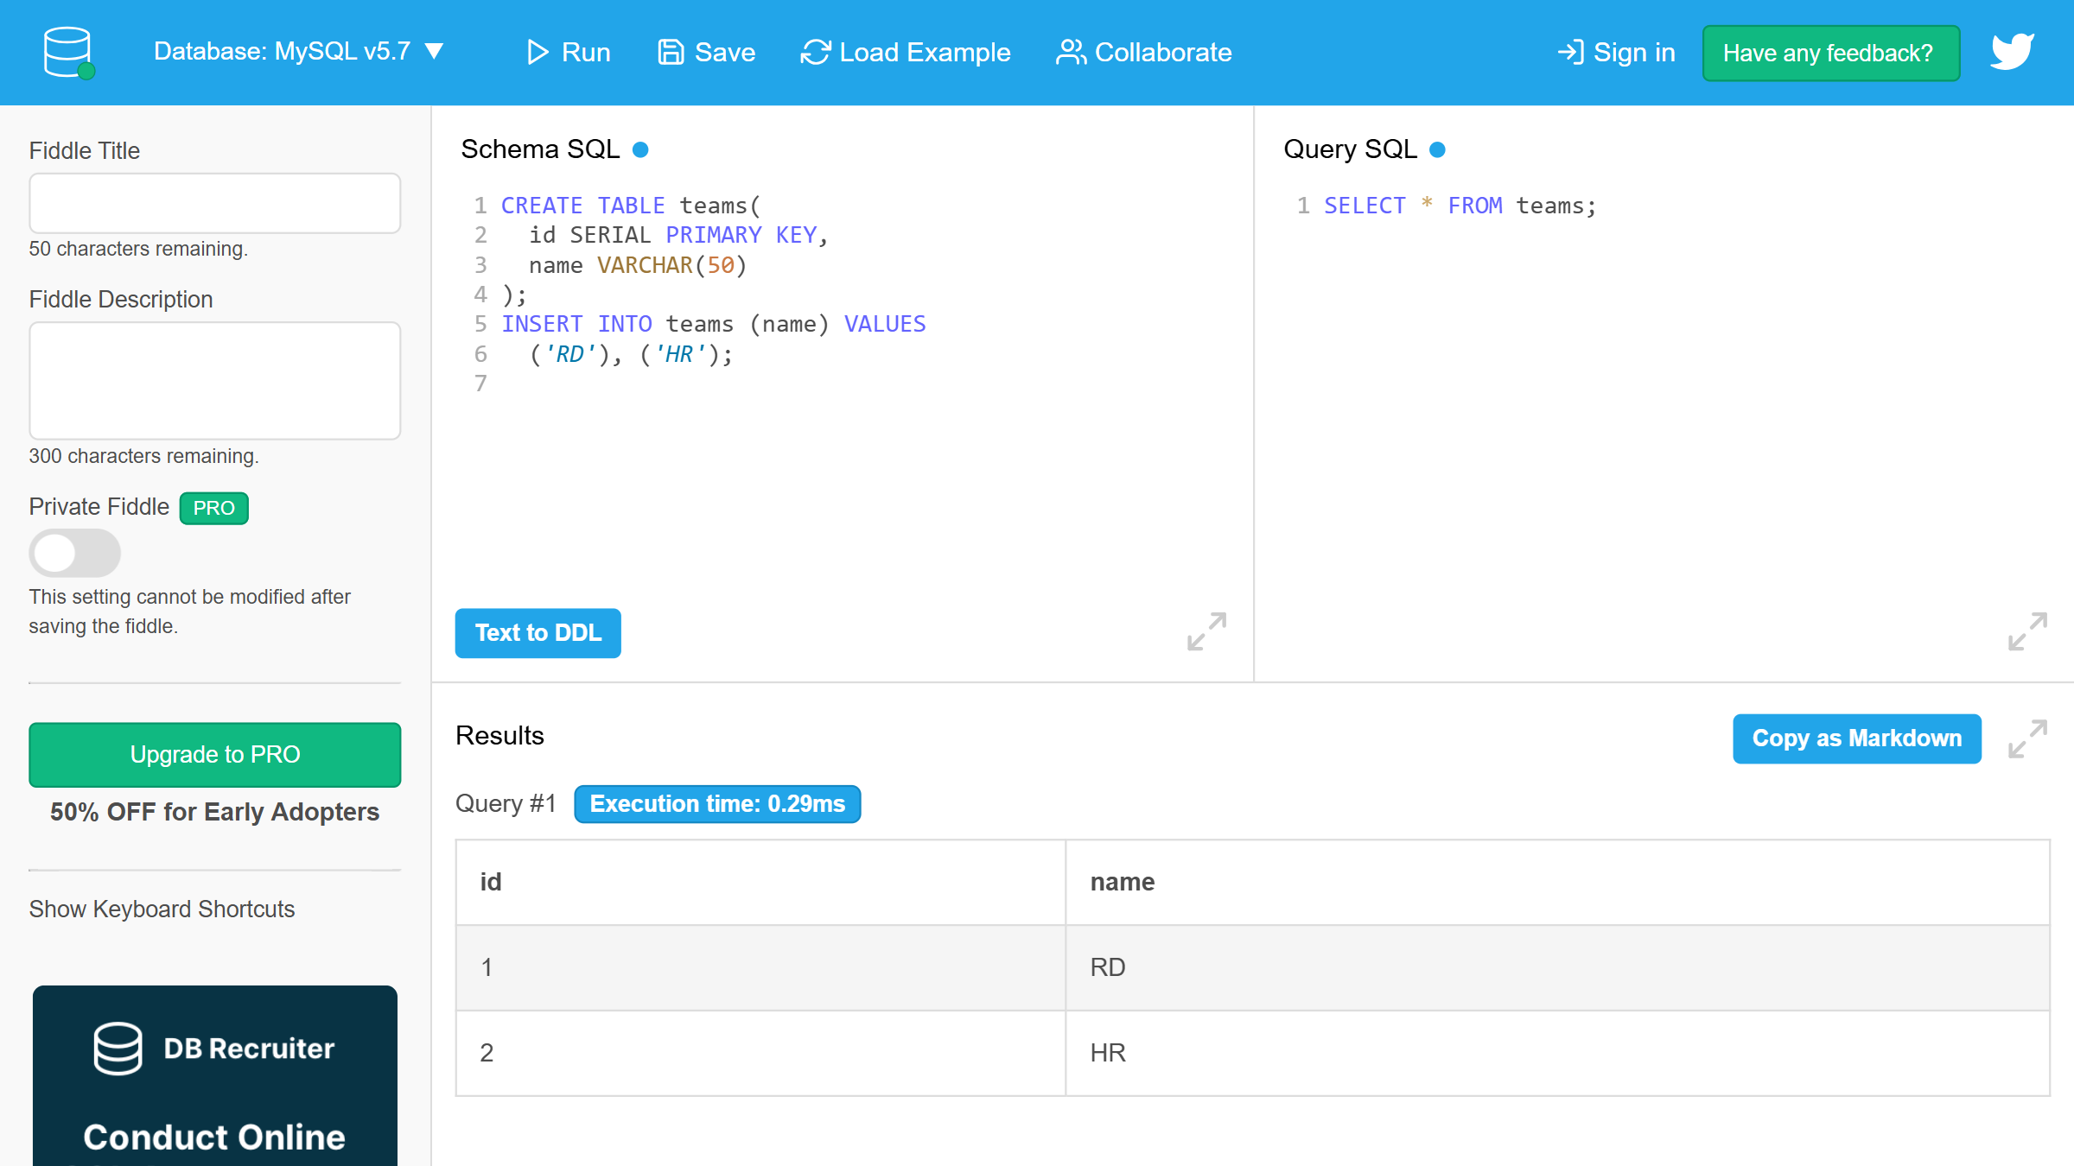
Task: Click Copy as Markdown button
Action: coord(1856,738)
